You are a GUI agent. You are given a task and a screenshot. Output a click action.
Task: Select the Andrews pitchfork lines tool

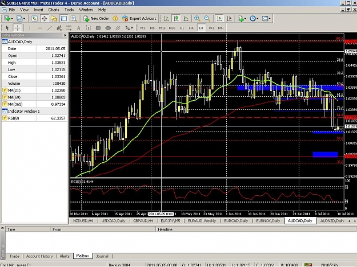click(118, 28)
